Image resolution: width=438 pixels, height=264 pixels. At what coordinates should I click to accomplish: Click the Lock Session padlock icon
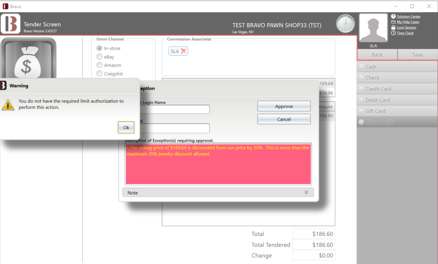coord(393,28)
